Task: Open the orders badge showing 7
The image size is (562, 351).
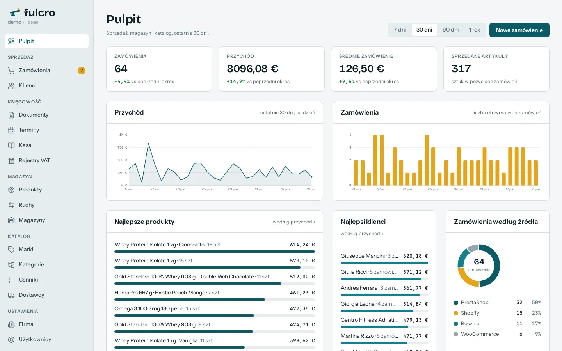Action: coord(82,71)
